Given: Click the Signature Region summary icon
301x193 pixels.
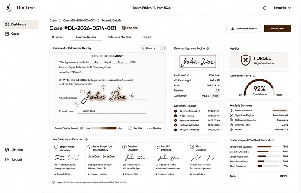Looking at the screenshot, I should tap(231, 115).
